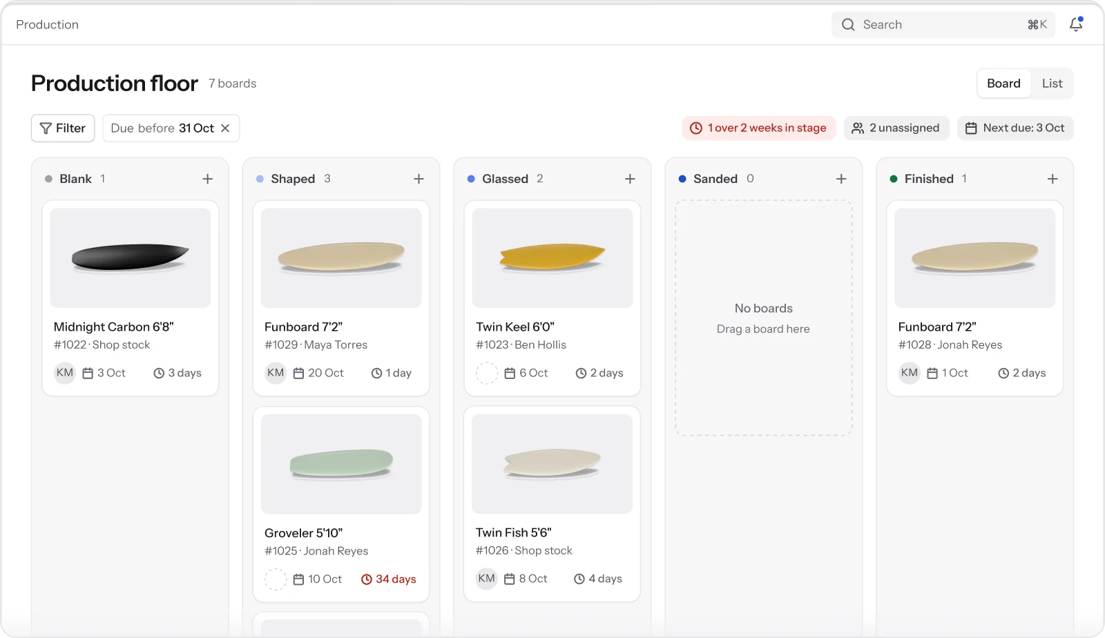The image size is (1105, 638).
Task: Remove the Due before 31 Oct filter
Action: pyautogui.click(x=225, y=128)
